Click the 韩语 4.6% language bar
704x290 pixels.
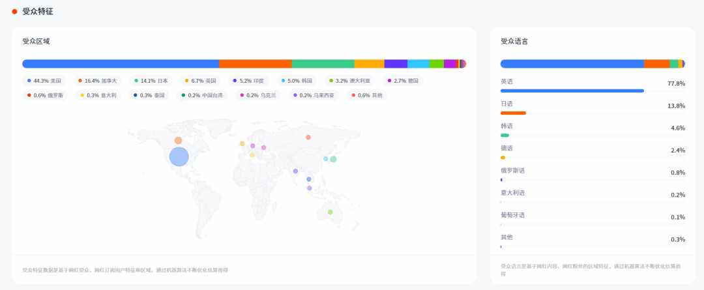pyautogui.click(x=505, y=135)
